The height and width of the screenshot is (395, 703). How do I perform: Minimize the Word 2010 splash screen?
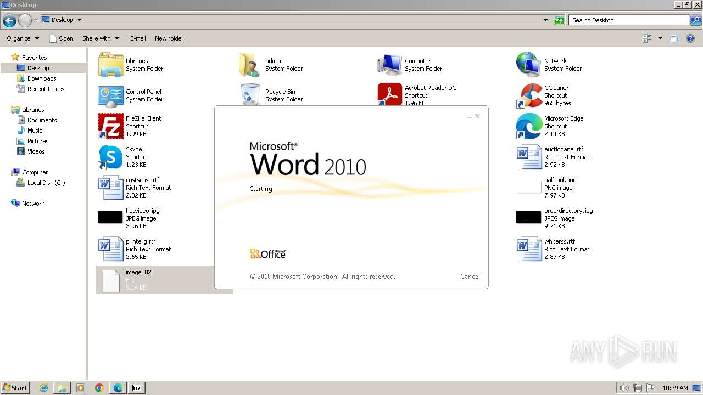pos(470,117)
